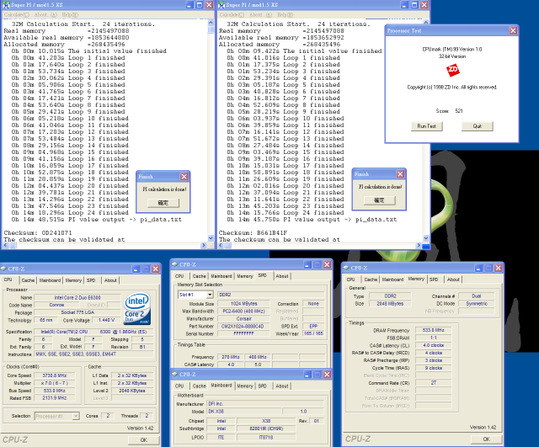Open Help menu in left Super PI
539x447 pixels.
[70, 15]
